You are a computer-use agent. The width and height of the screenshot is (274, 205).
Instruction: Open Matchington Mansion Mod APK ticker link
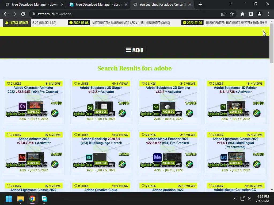coord(131,23)
